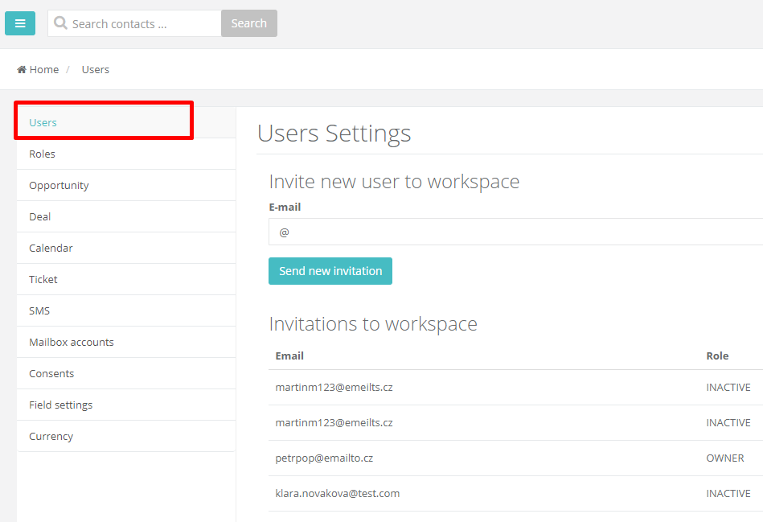This screenshot has width=763, height=522.
Task: Open Field settings in sidebar
Action: [x=126, y=405]
